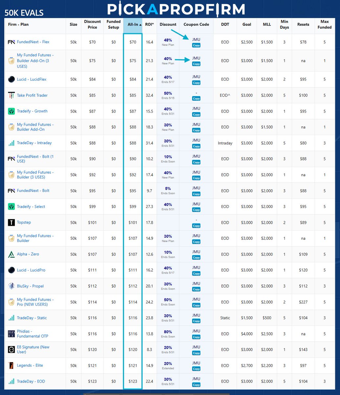Select the Intraday DDT cell
The height and width of the screenshot is (395, 340).
coord(225,143)
